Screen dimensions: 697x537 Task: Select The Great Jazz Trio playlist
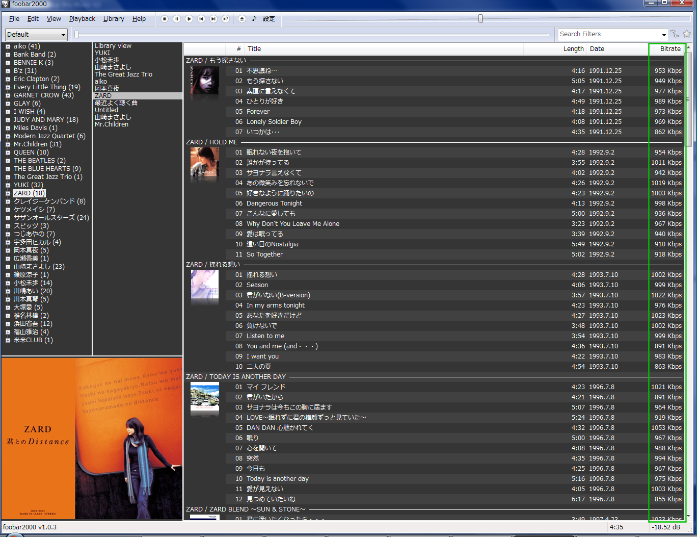(123, 74)
